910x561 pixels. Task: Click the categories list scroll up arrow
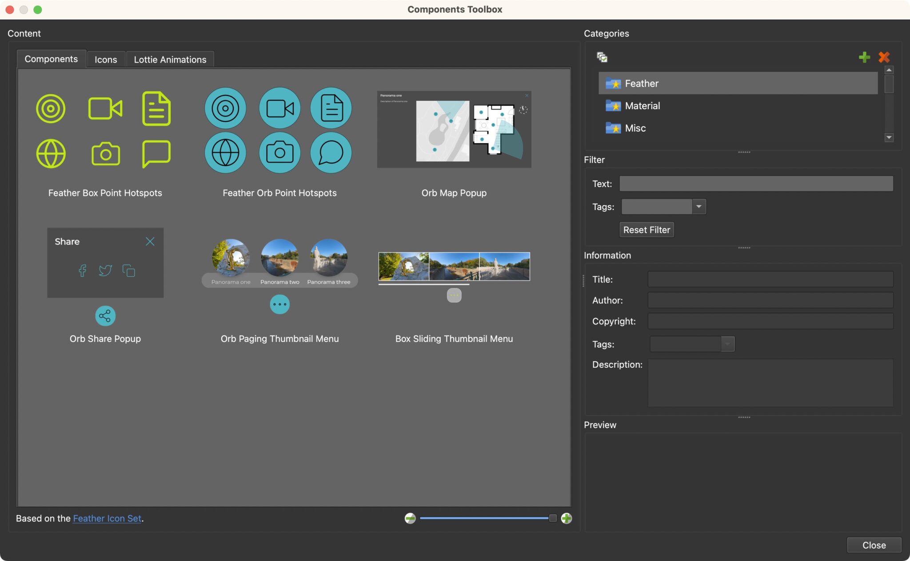point(889,70)
